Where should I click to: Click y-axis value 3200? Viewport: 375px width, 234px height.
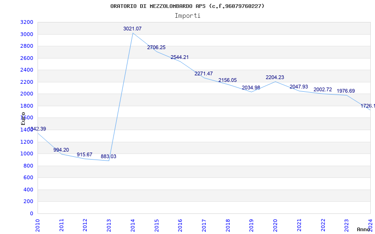pos(27,22)
